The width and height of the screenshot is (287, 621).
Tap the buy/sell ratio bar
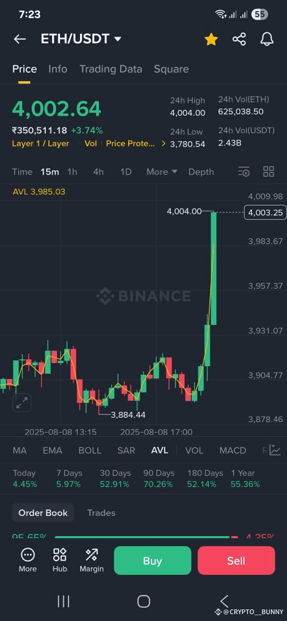[146, 537]
